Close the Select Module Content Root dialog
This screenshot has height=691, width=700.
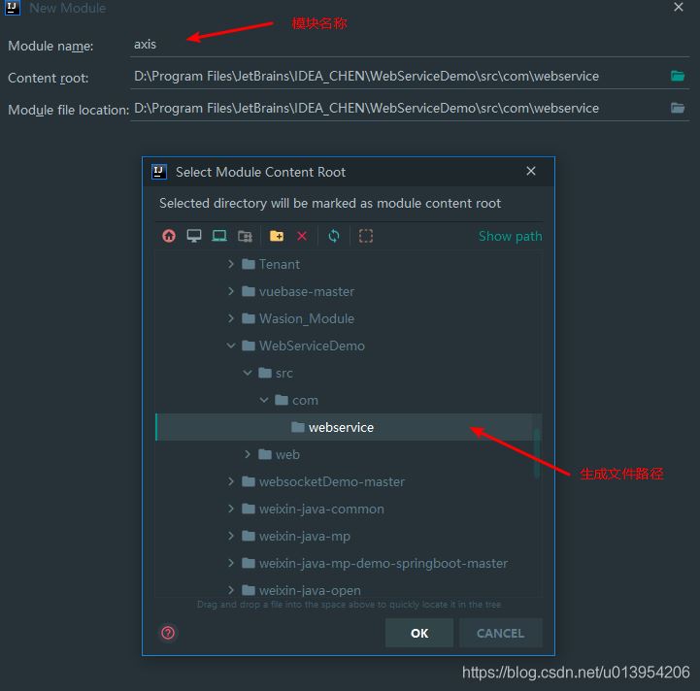point(531,171)
